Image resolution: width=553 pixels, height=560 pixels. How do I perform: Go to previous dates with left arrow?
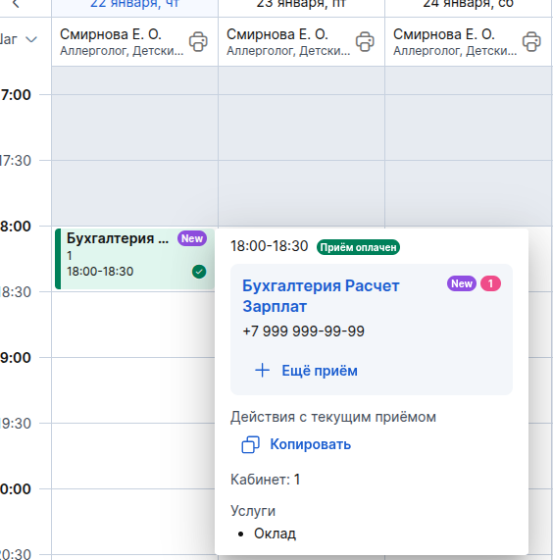click(16, 4)
